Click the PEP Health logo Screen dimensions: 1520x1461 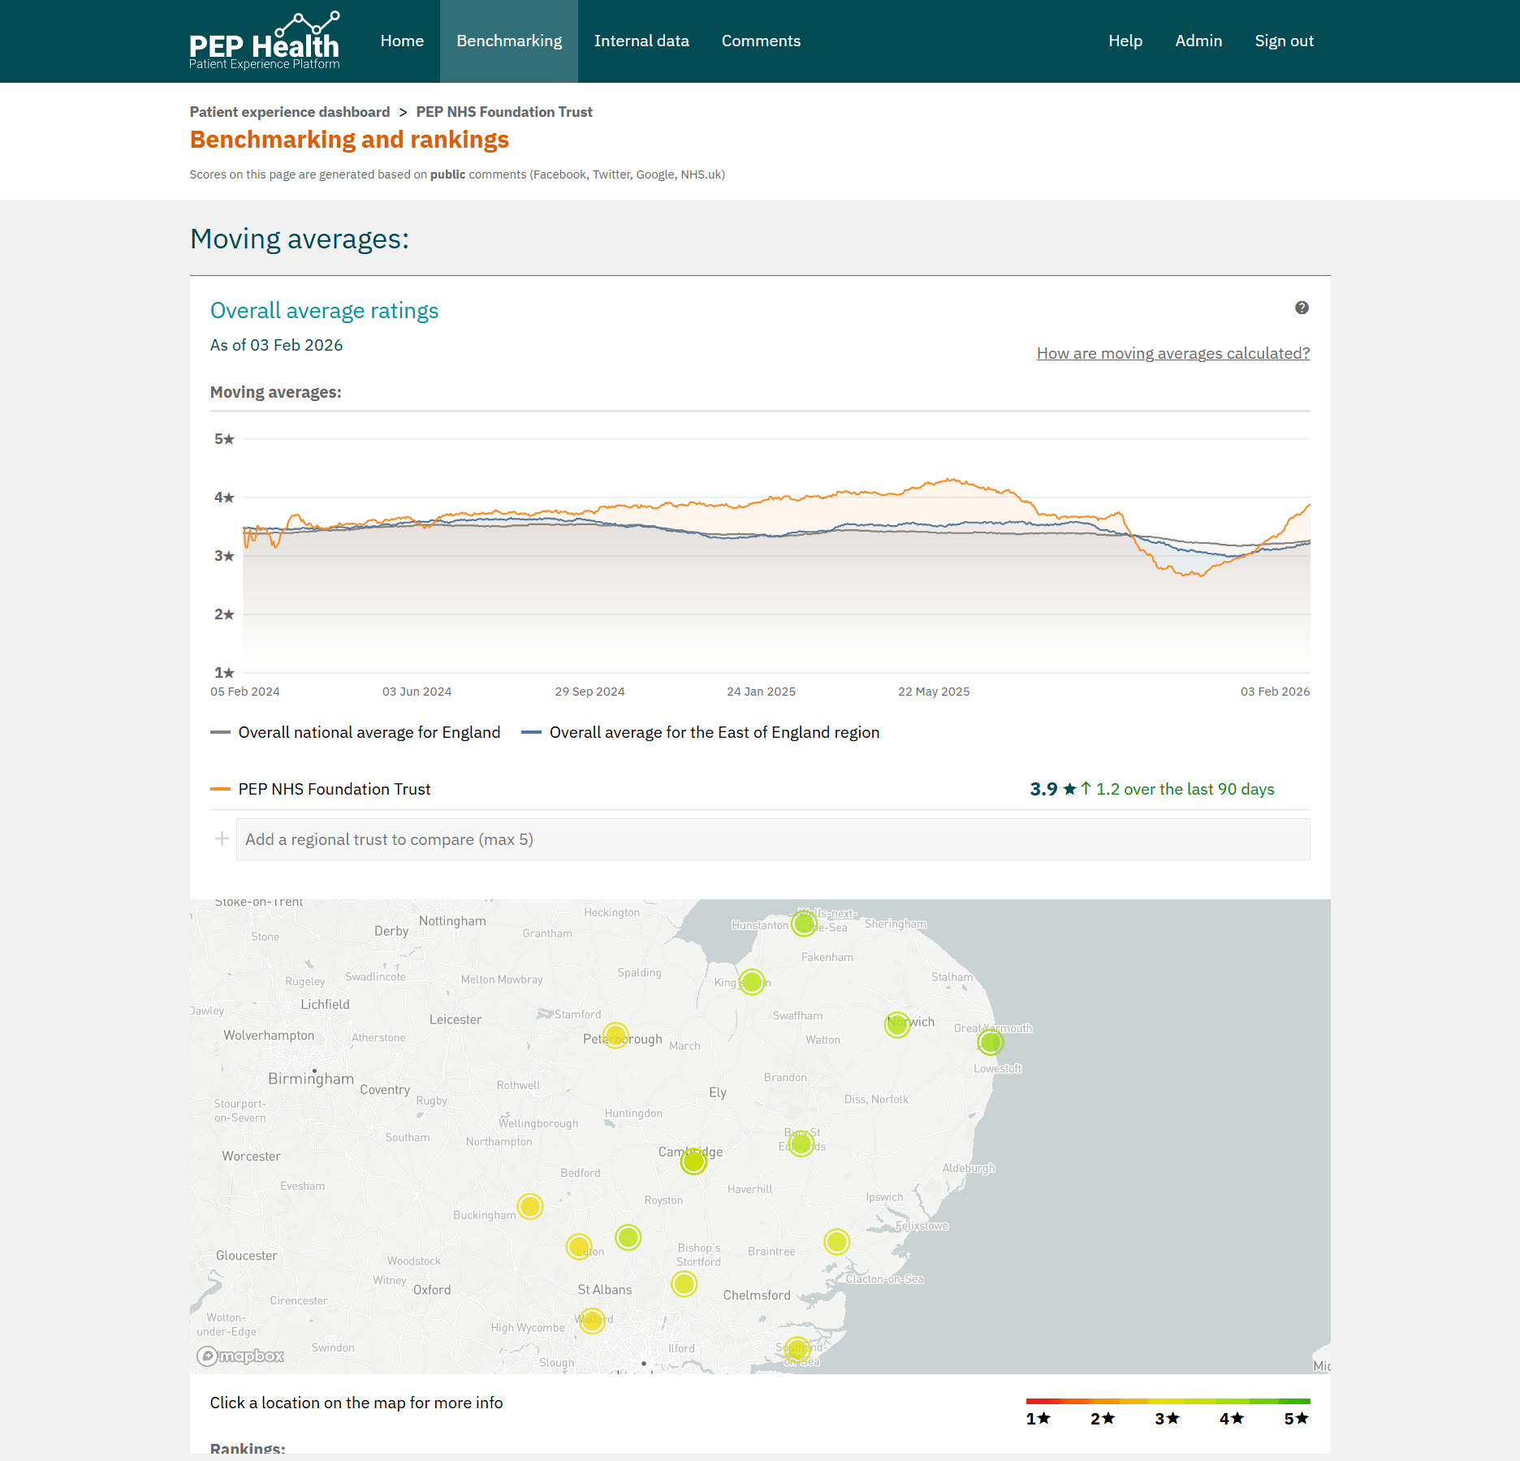265,41
